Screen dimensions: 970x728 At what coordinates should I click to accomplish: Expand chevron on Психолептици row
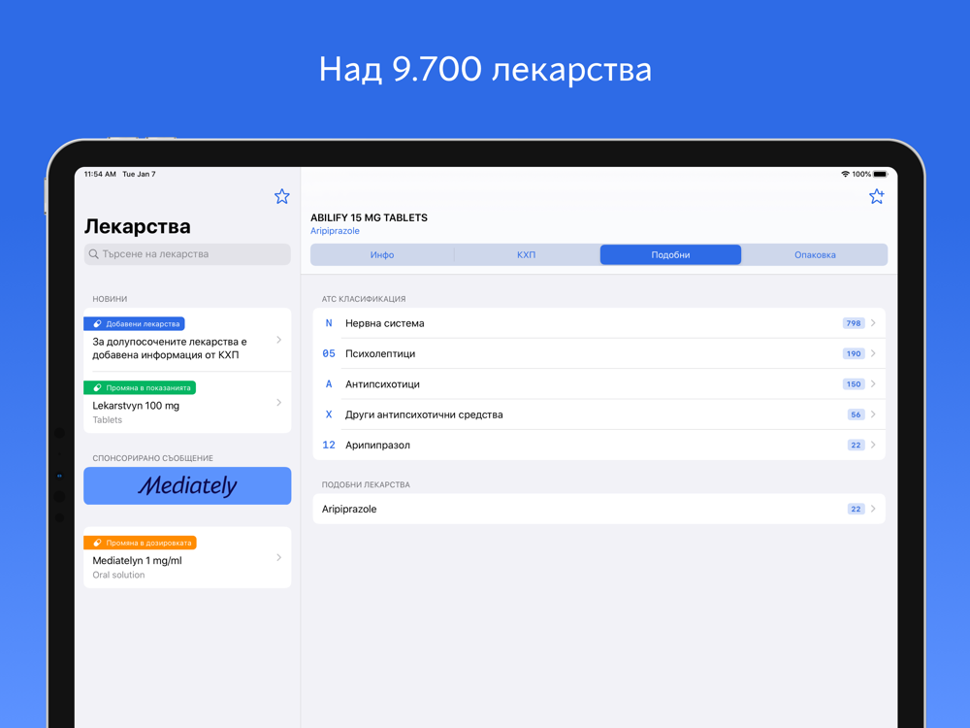[873, 353]
